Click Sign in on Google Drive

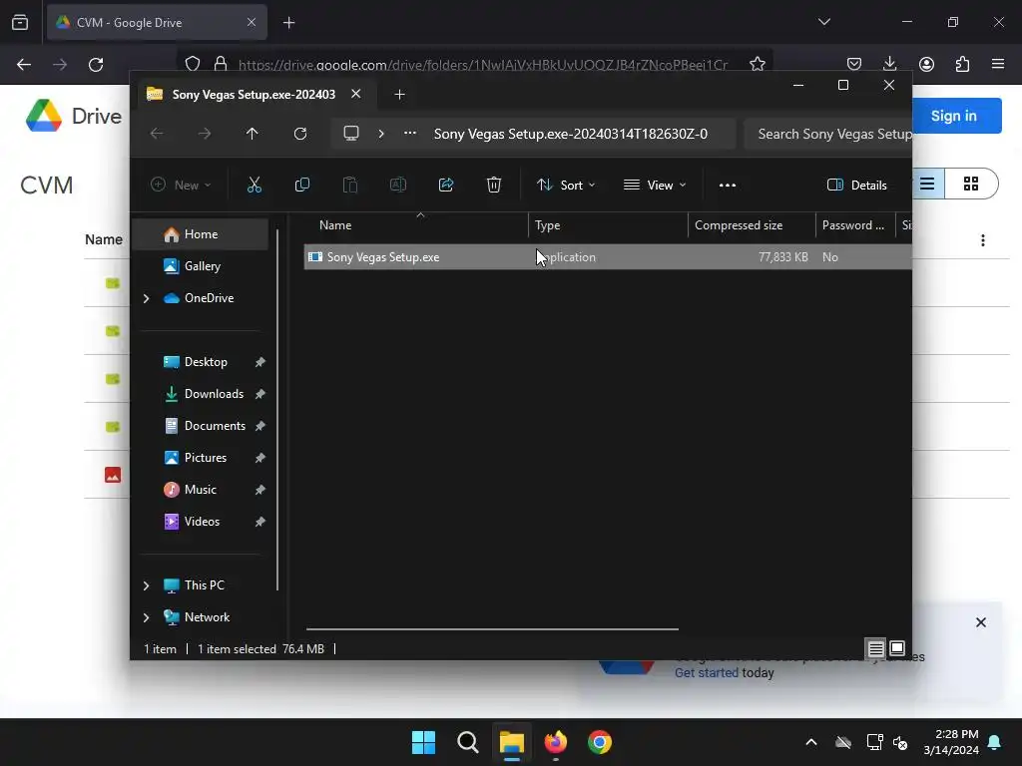coord(953,116)
